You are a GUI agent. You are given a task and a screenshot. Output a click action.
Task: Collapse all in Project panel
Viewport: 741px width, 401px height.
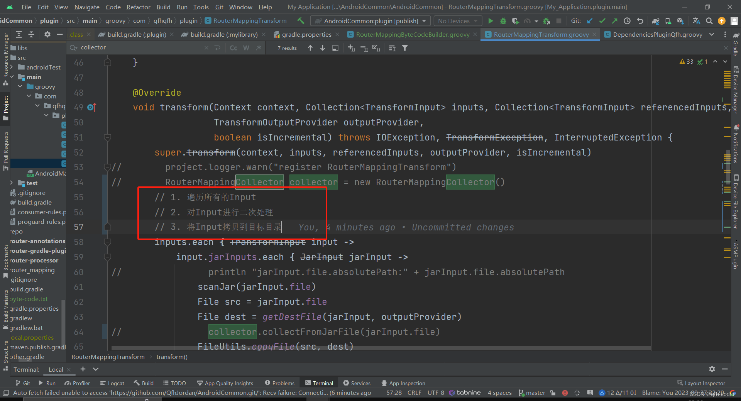[x=31, y=34]
